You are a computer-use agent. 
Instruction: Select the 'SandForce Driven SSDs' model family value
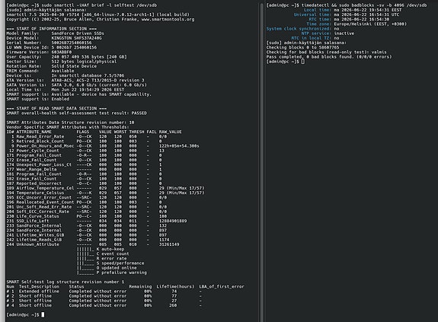click(x=78, y=33)
